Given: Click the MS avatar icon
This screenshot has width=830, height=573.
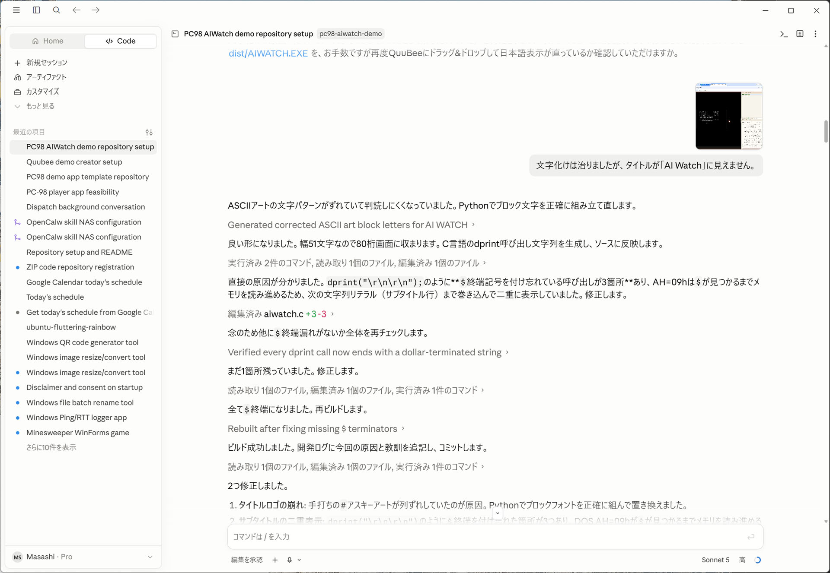Looking at the screenshot, I should coord(17,557).
